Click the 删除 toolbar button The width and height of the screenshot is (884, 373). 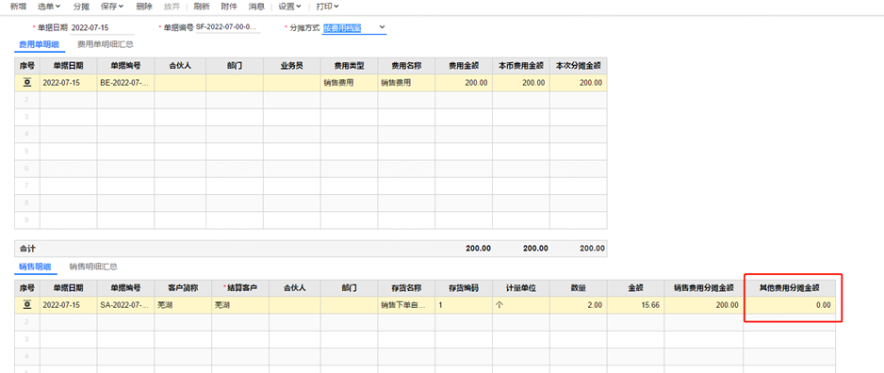144,7
